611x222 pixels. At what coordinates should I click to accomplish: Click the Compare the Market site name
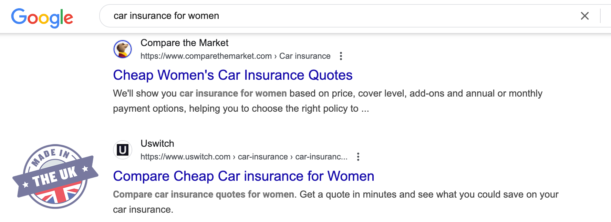click(184, 43)
